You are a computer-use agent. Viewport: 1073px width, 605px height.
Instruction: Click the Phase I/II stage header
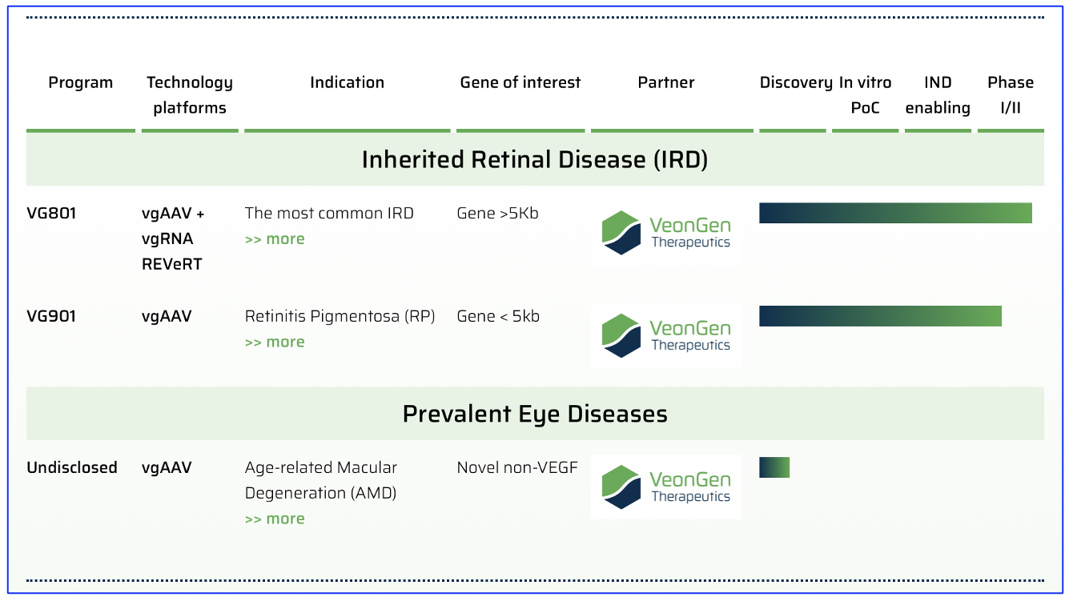pyautogui.click(x=1011, y=95)
